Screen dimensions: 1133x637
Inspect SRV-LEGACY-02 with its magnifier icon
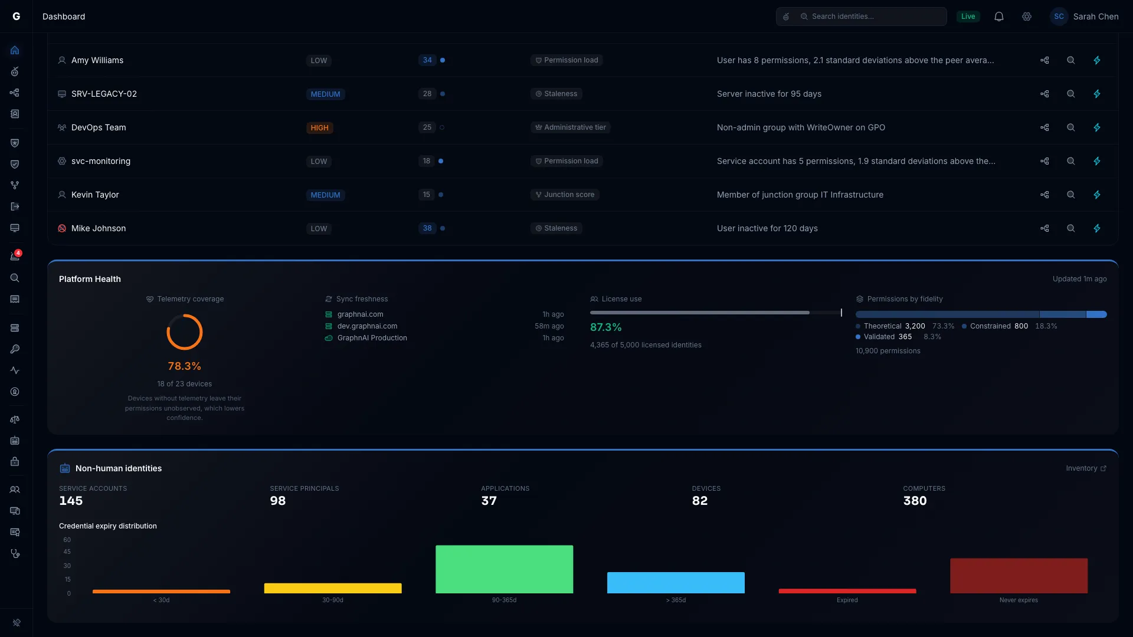(1070, 94)
